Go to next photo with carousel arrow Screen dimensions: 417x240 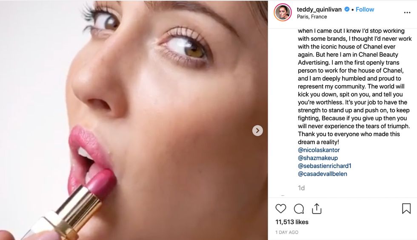tap(257, 131)
